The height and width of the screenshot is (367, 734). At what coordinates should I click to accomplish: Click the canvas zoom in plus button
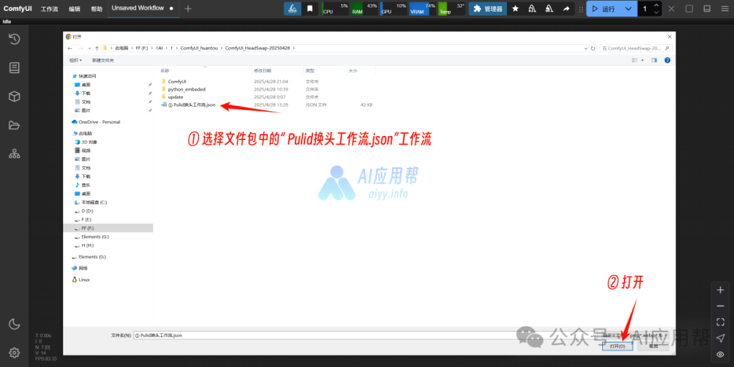[720, 290]
